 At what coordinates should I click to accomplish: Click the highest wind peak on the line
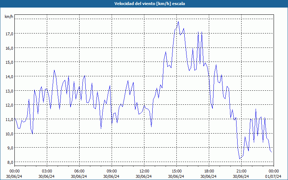[x=178, y=22]
